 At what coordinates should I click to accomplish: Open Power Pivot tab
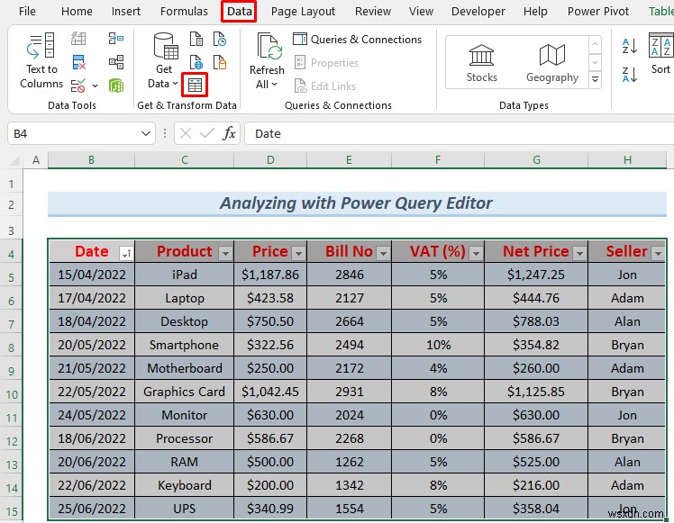tap(598, 11)
